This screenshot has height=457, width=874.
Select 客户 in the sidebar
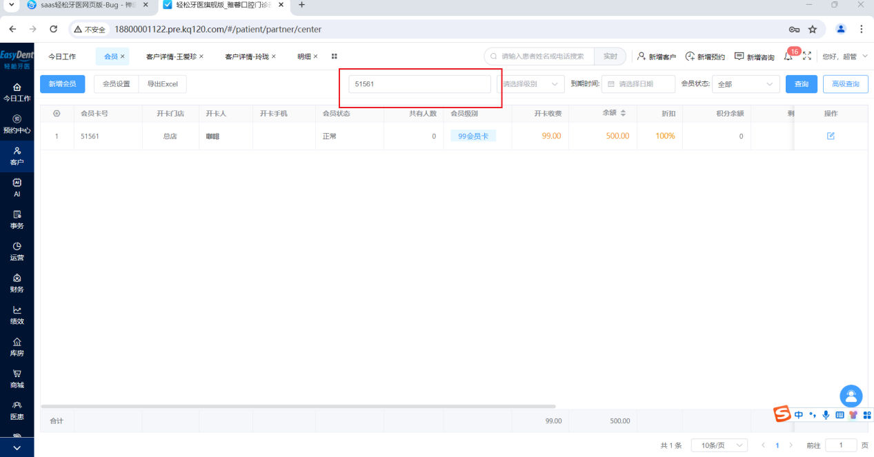pos(17,156)
